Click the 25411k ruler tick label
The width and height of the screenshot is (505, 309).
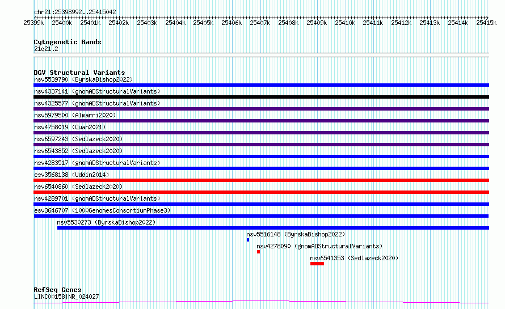point(373,23)
